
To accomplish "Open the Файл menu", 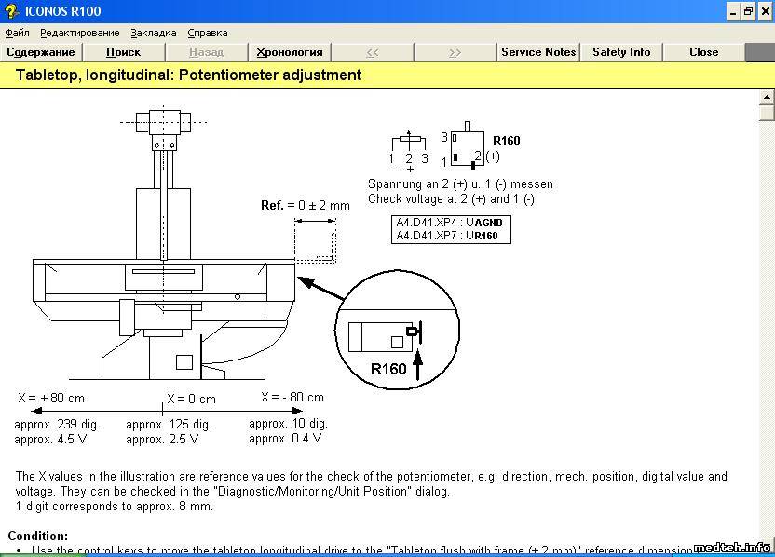I will click(17, 33).
